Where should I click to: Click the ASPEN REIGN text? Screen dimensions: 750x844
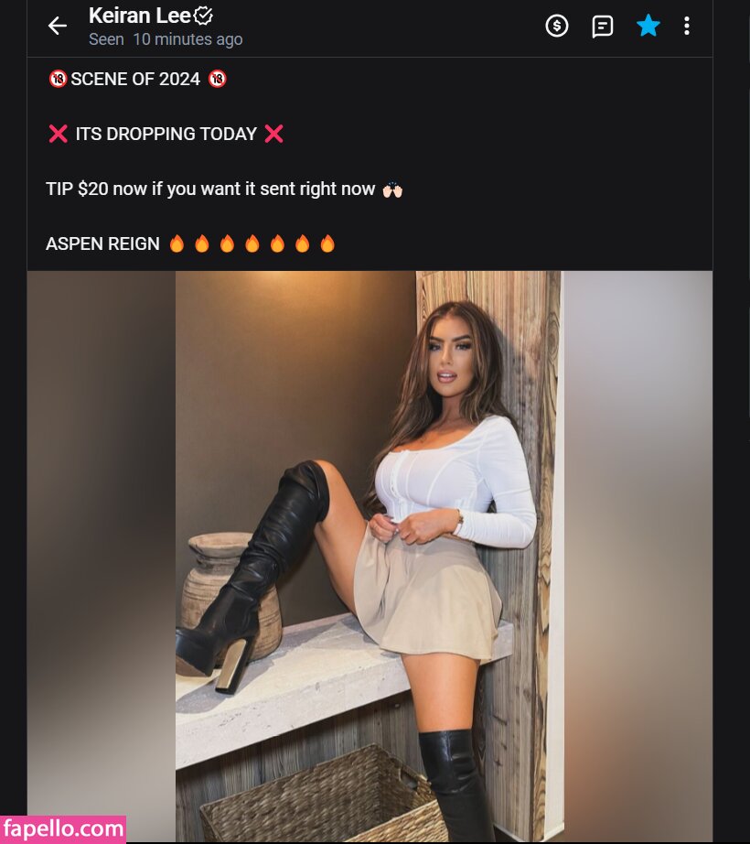102,243
